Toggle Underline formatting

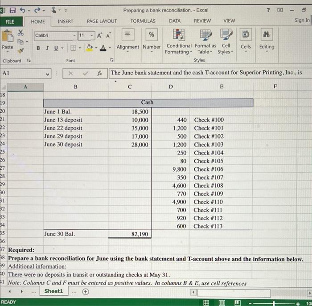(56, 48)
